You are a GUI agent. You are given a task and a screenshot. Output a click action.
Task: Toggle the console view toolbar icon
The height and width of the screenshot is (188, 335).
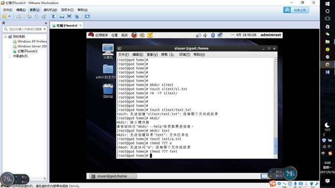pyautogui.click(x=87, y=17)
